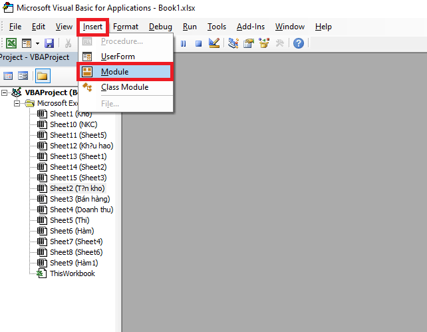Click the VBAProject icon in the tree

click(x=17, y=92)
